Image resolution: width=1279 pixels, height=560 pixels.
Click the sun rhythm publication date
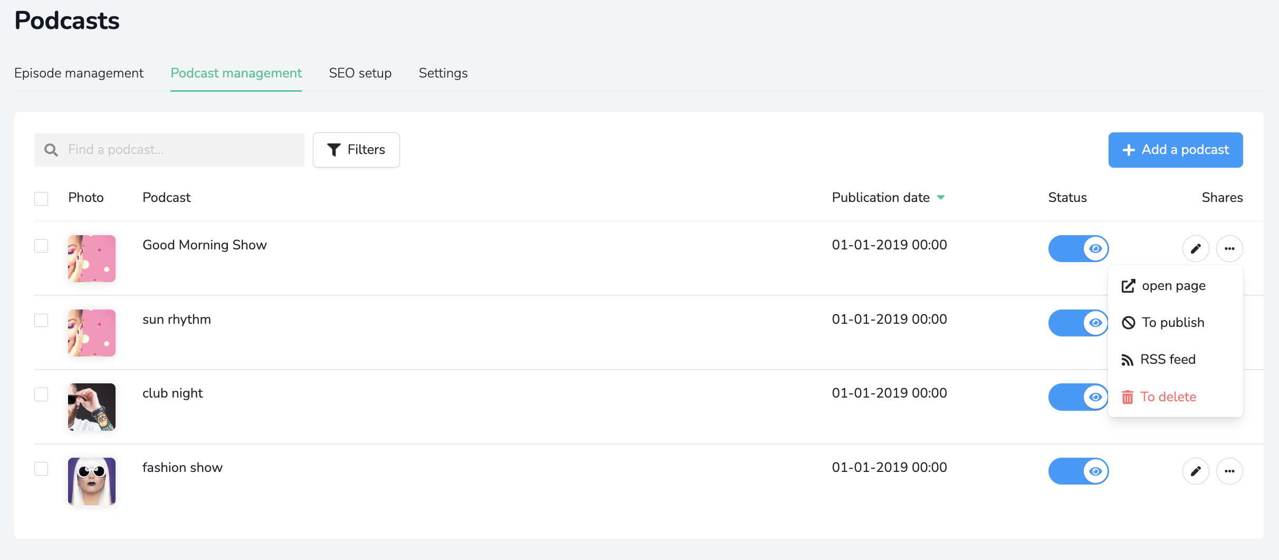890,319
